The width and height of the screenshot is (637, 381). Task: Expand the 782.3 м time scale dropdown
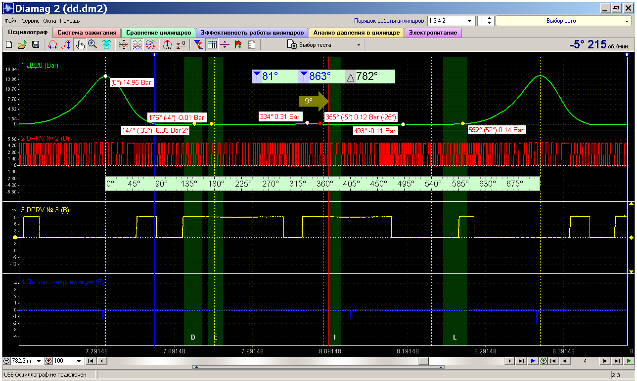(x=39, y=361)
